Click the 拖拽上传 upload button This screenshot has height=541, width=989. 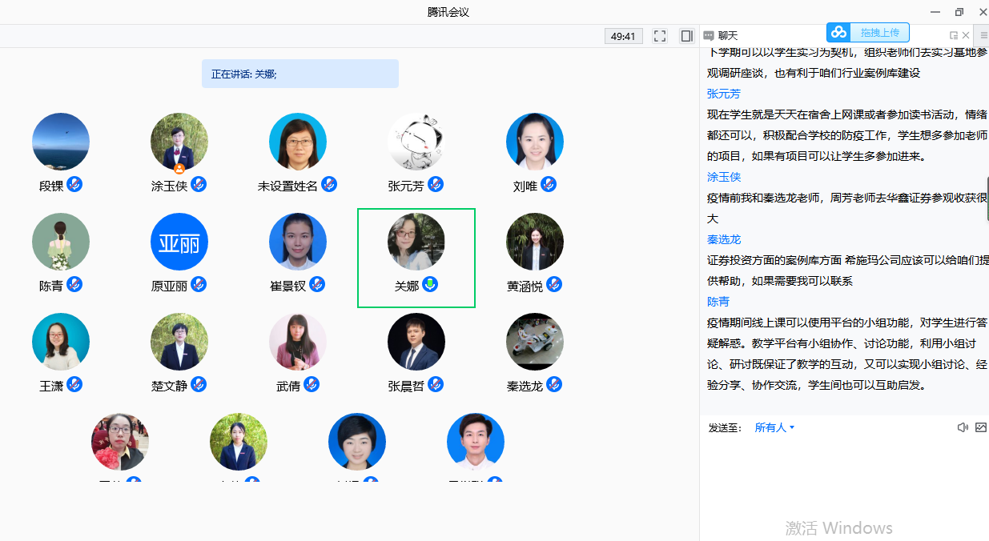tap(879, 33)
